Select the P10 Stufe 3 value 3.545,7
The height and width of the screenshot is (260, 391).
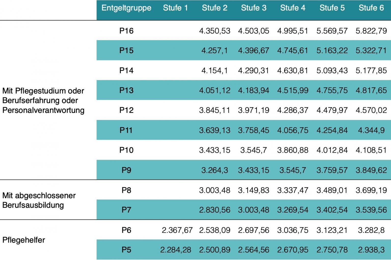254,150
